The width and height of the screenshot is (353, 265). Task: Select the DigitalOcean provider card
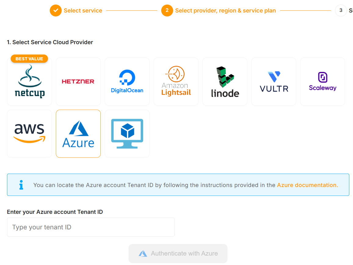coord(127,82)
